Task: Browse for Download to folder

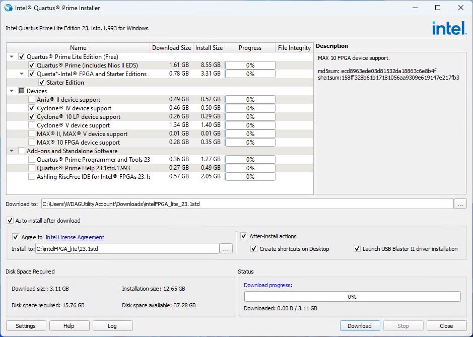Action: (x=460, y=204)
